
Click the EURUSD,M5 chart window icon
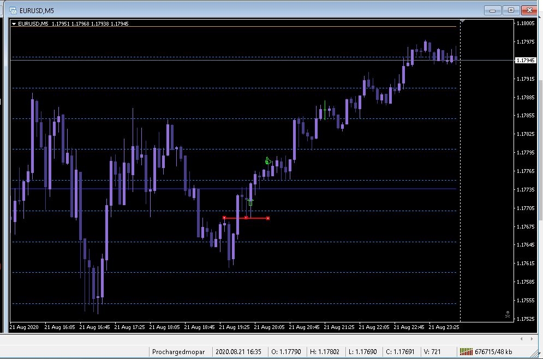(13, 10)
